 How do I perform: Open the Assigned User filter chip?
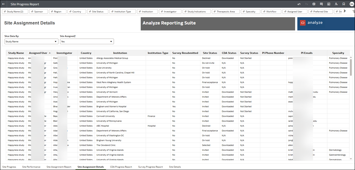pyautogui.click(x=295, y=12)
